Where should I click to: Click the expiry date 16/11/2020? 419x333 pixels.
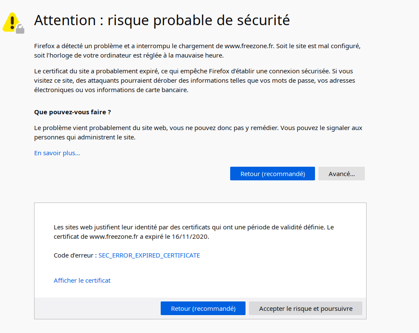190,237
